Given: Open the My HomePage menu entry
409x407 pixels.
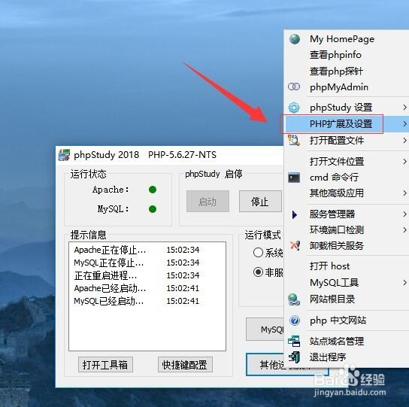Looking at the screenshot, I should [347, 39].
